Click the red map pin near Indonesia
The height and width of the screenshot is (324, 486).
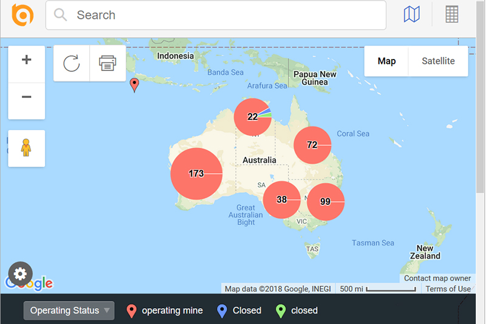coord(135,85)
